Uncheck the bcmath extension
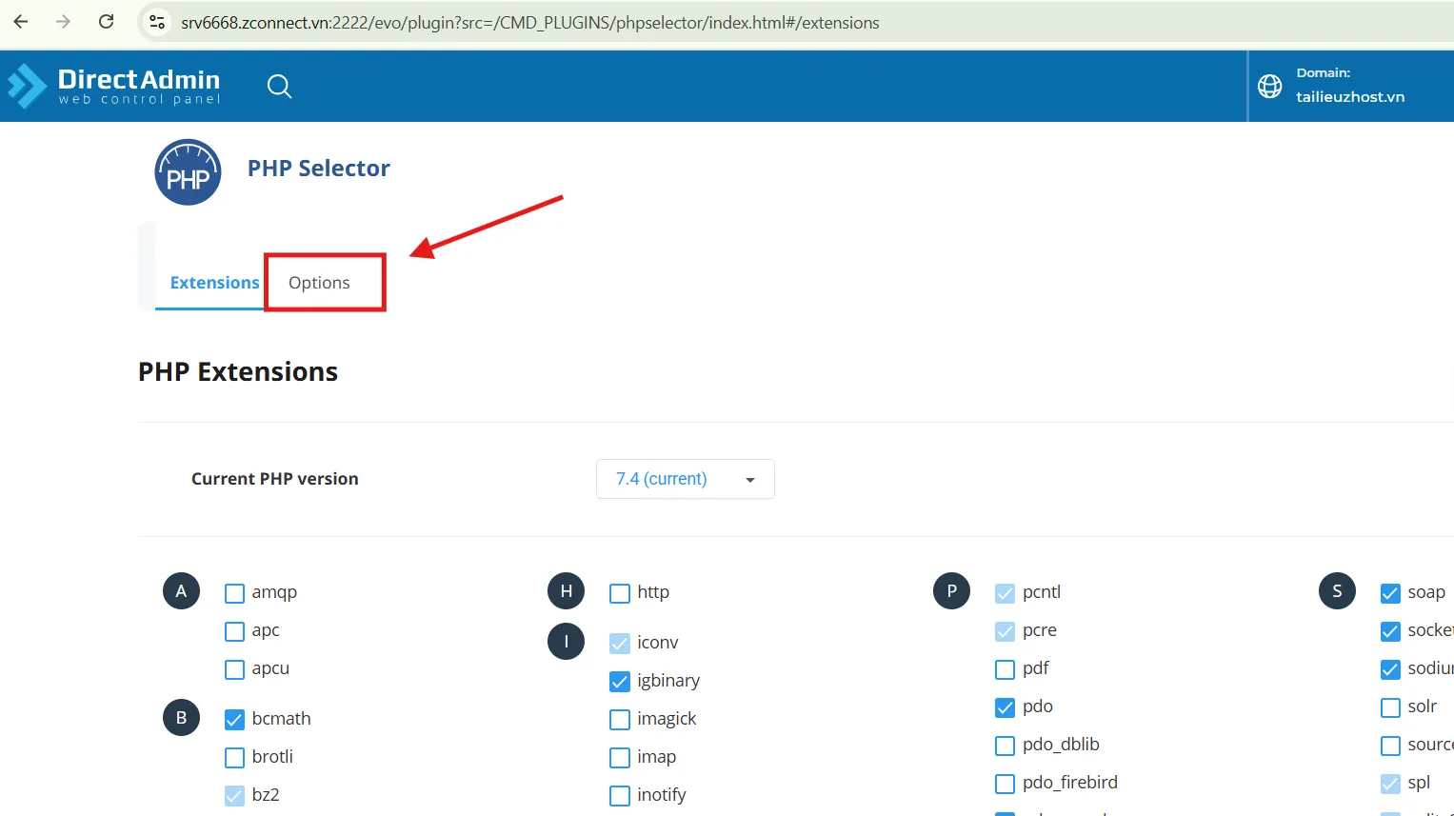The height and width of the screenshot is (816, 1454). pyautogui.click(x=234, y=720)
